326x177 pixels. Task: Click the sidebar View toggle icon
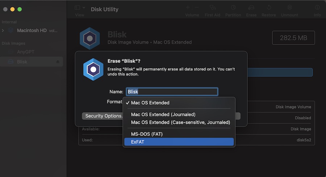78,8
